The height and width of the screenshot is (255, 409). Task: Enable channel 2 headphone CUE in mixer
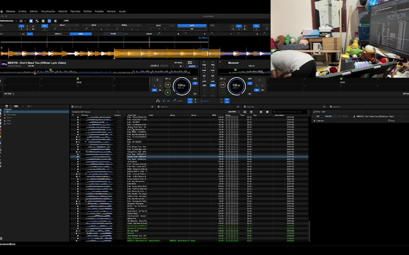213,85
